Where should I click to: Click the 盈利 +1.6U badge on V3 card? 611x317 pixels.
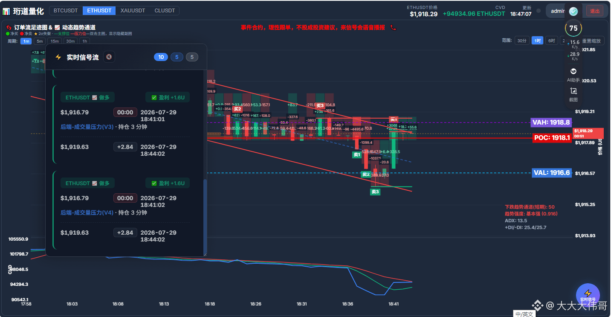pyautogui.click(x=168, y=97)
